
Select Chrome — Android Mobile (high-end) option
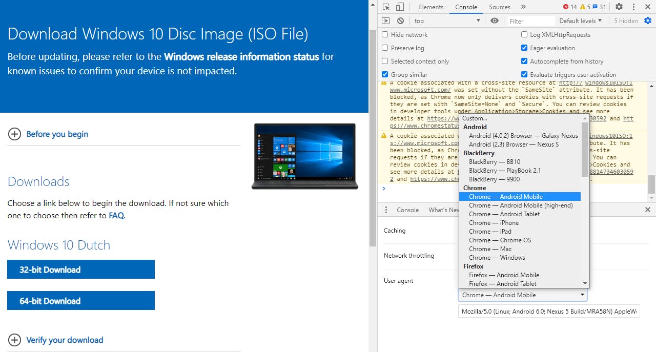click(520, 205)
